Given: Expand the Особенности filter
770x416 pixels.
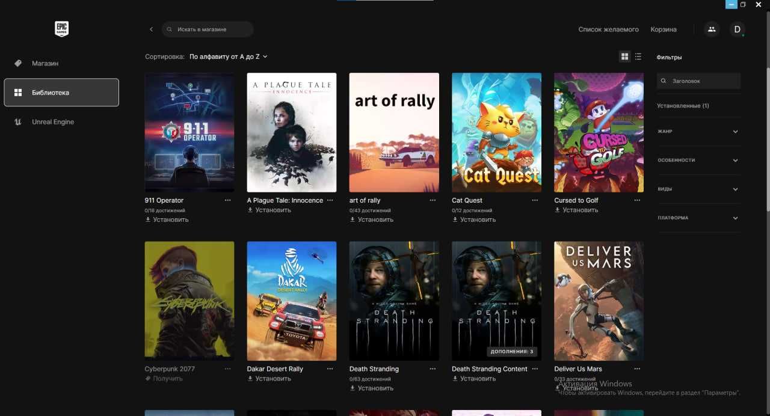Looking at the screenshot, I should pos(698,160).
